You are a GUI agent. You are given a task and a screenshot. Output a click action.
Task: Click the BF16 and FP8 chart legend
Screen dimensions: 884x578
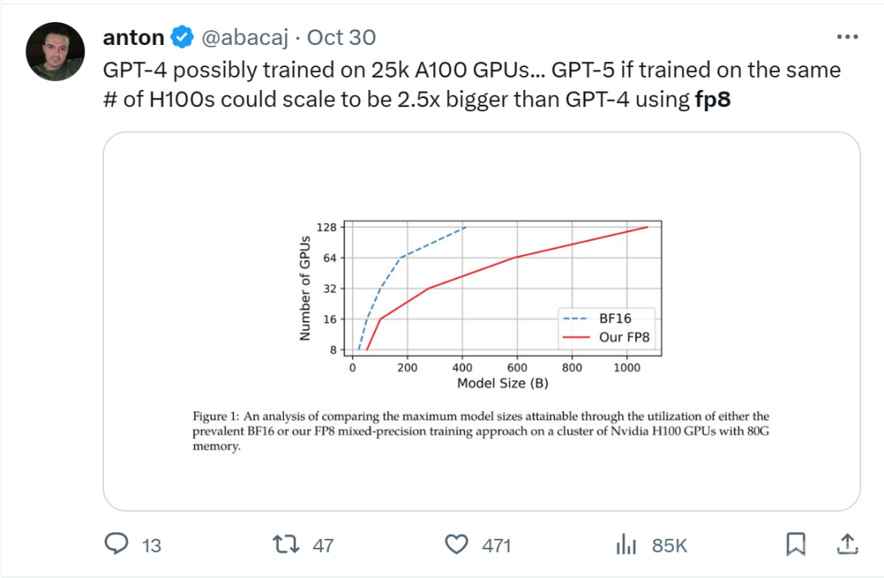point(607,327)
